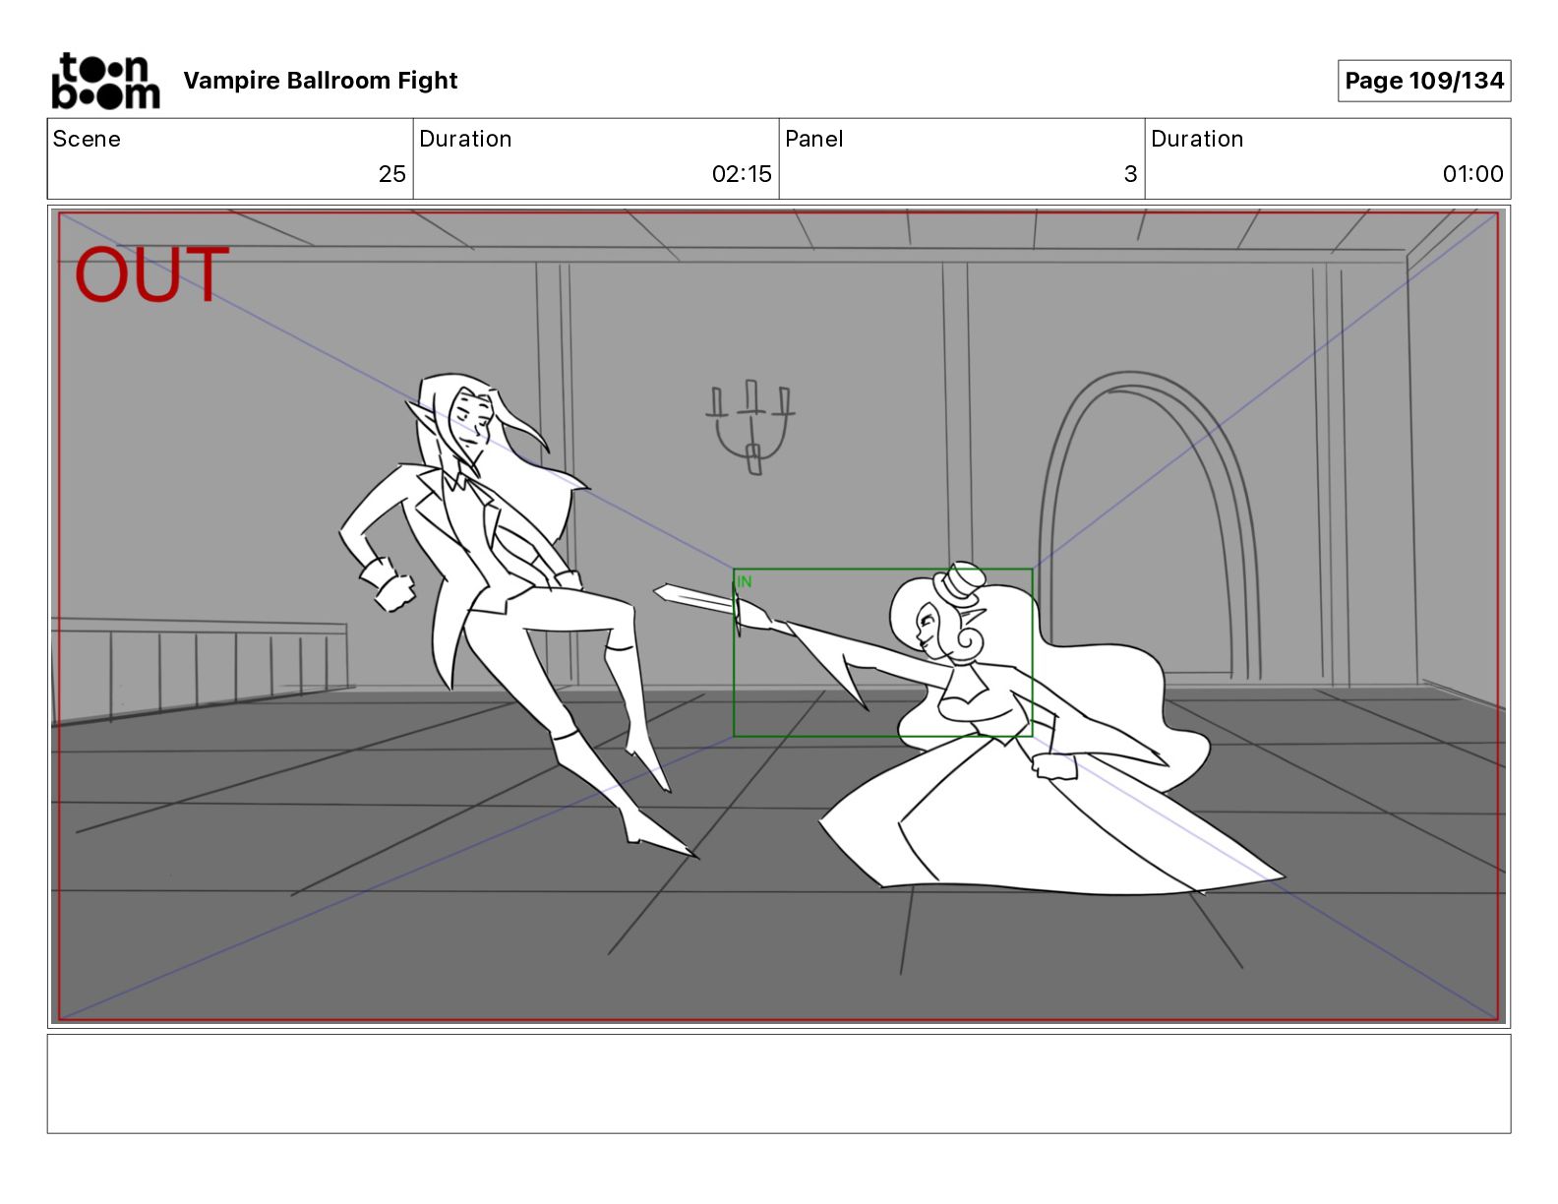
Task: Click scene number '25'
Action: (391, 174)
